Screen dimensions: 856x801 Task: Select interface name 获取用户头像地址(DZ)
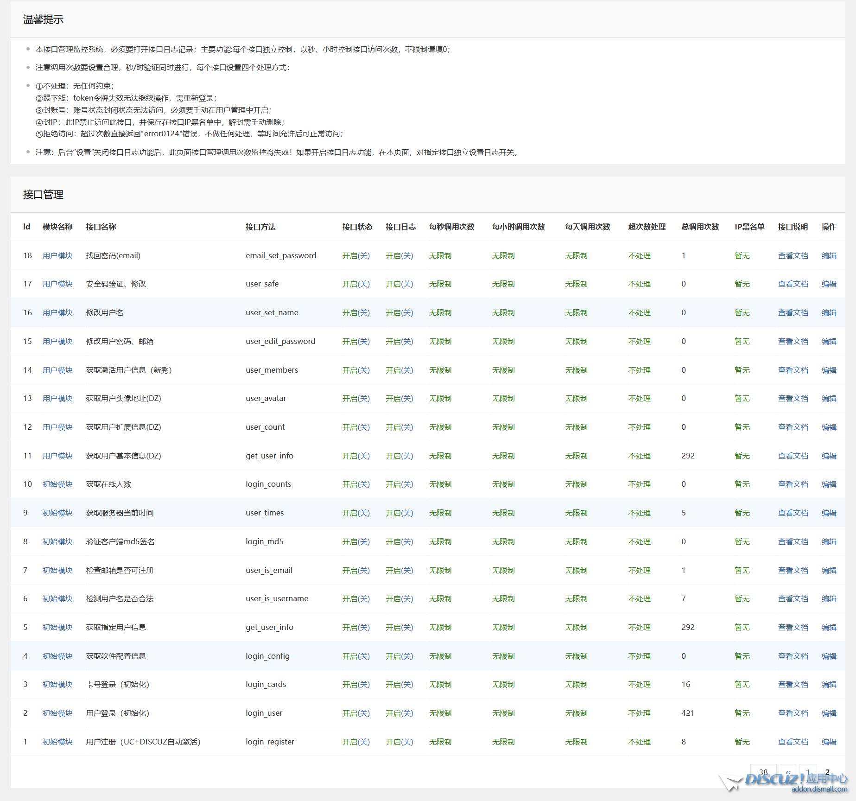click(123, 398)
